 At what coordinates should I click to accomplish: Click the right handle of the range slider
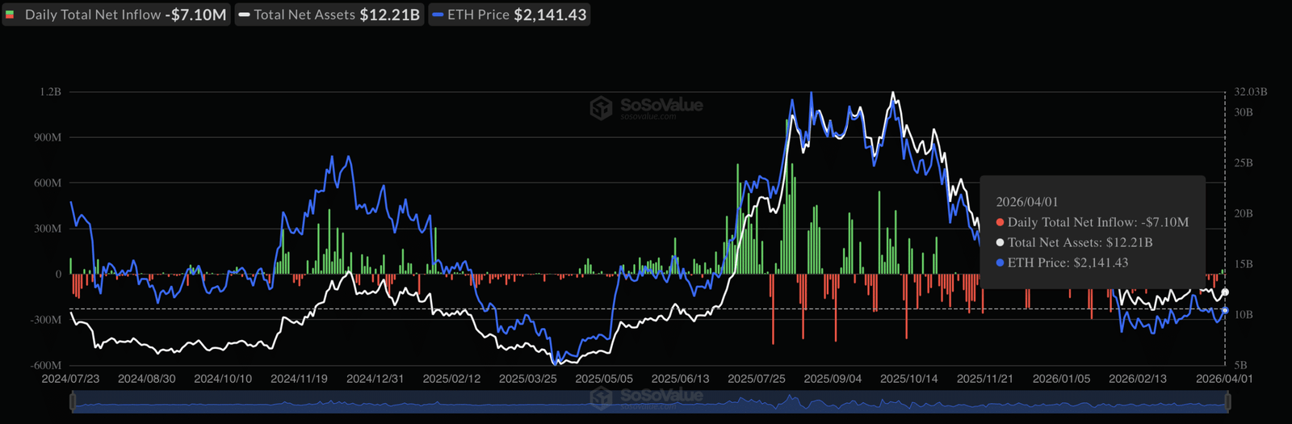1227,401
